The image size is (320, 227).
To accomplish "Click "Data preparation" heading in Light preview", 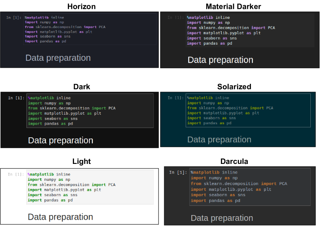I will tap(60, 217).
